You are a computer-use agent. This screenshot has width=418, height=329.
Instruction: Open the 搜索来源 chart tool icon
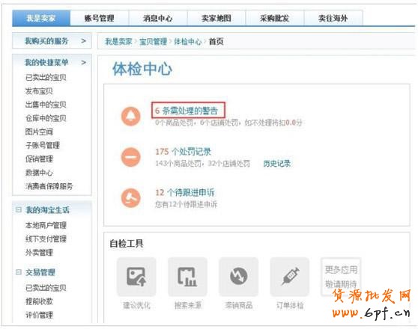(x=187, y=277)
